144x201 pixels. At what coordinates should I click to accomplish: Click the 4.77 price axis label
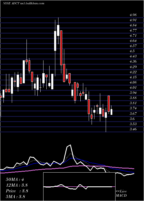(133, 30)
